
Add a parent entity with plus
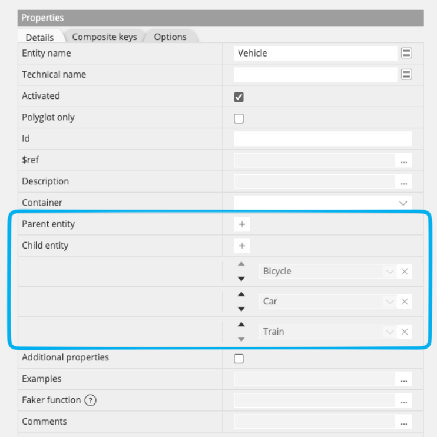point(242,224)
